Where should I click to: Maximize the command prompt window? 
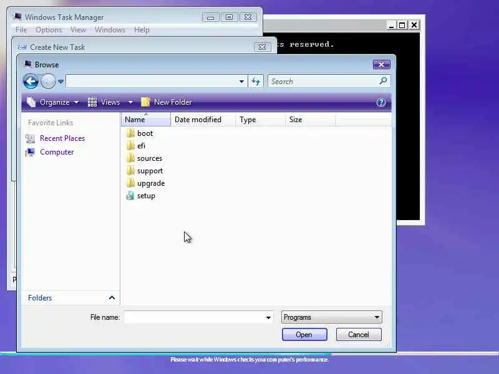pos(402,25)
